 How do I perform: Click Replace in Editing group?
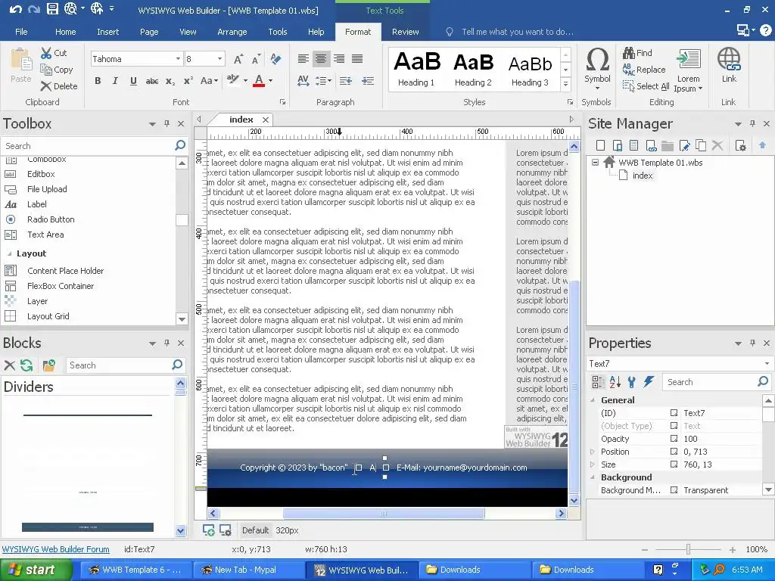pos(644,70)
